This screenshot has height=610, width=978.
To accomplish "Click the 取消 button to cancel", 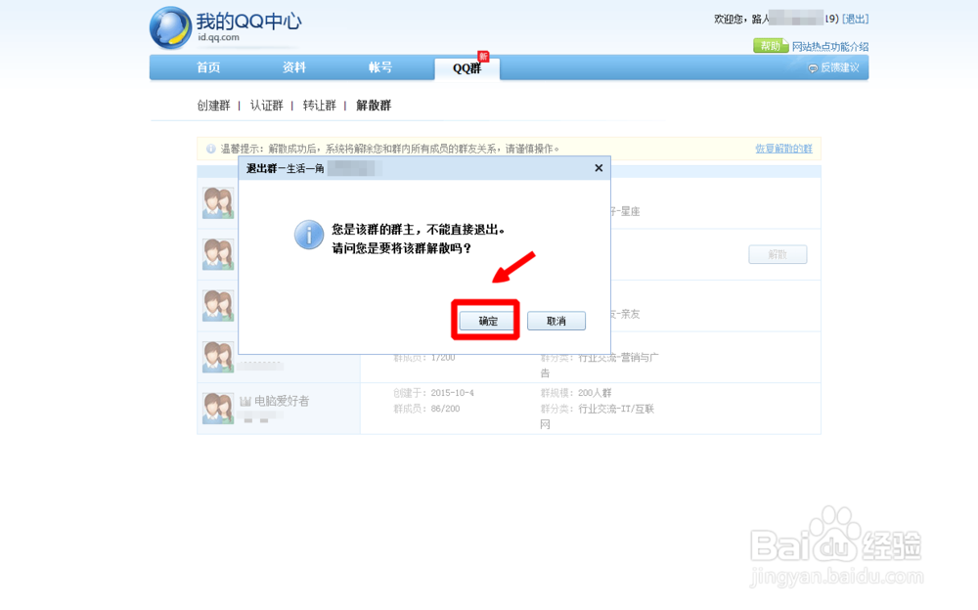I will pos(556,320).
